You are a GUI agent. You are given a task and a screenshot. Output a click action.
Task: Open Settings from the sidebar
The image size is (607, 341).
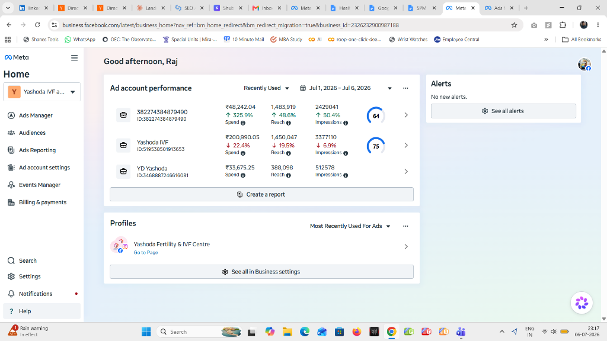(30, 276)
